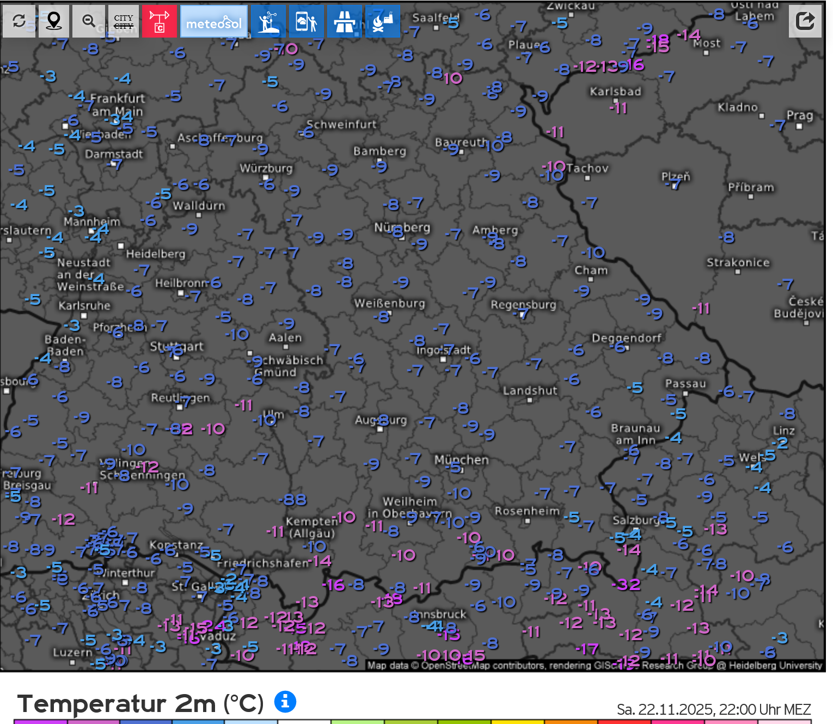Select the weather station observer icon
833x724 pixels.
click(x=268, y=21)
